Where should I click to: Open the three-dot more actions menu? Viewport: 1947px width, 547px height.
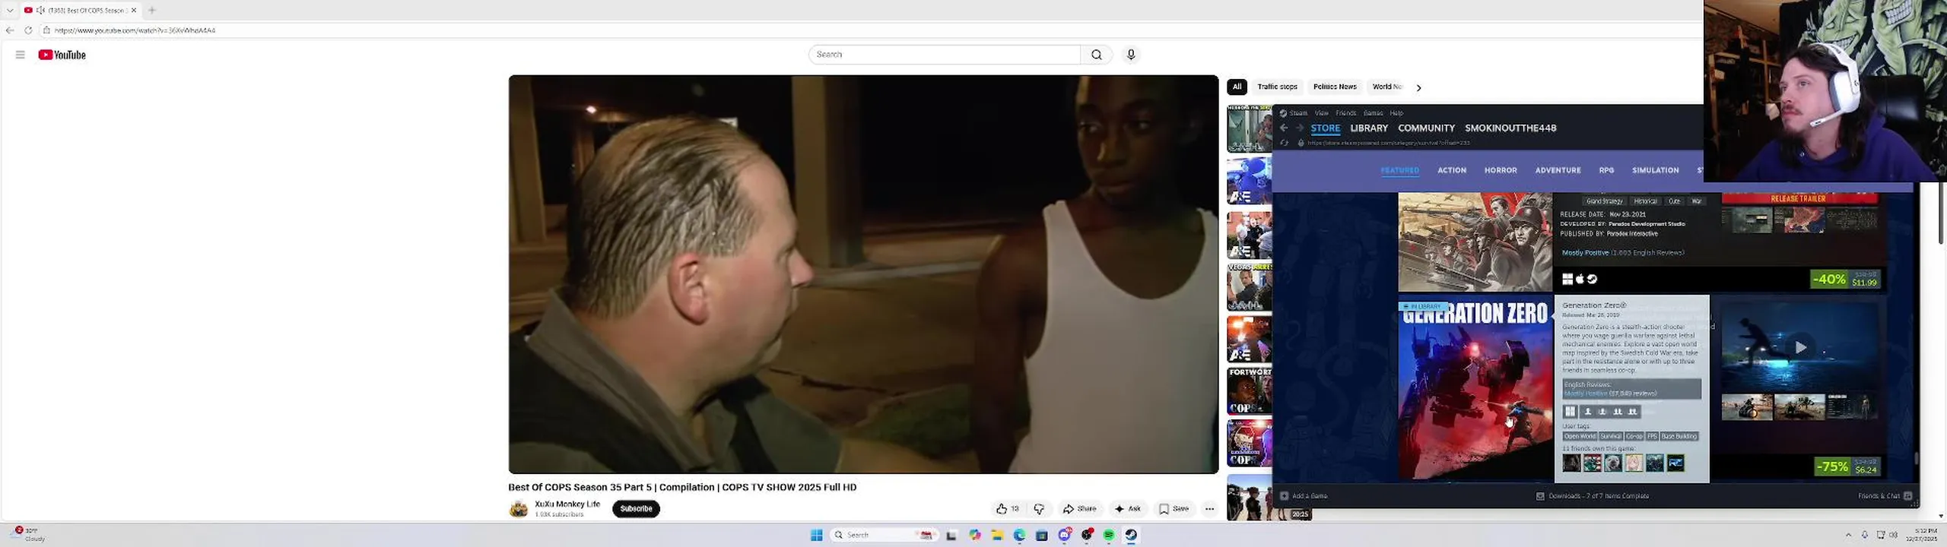coord(1209,509)
